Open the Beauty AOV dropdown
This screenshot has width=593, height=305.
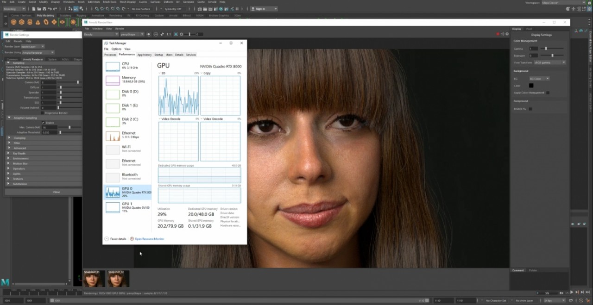click(101, 34)
